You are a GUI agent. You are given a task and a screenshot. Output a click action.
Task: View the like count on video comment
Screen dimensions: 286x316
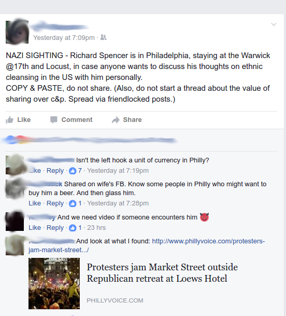click(x=76, y=228)
